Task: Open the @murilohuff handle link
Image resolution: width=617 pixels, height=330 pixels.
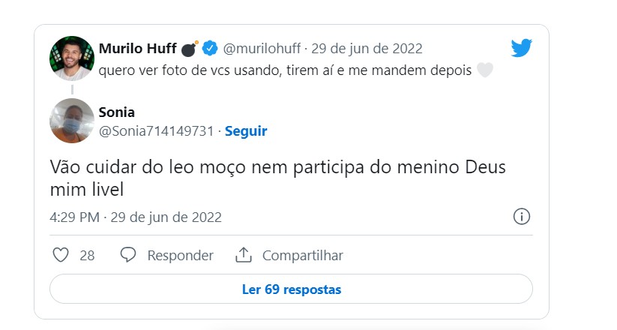Action: [262, 49]
